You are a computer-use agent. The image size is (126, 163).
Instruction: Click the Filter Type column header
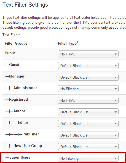pos(68,43)
